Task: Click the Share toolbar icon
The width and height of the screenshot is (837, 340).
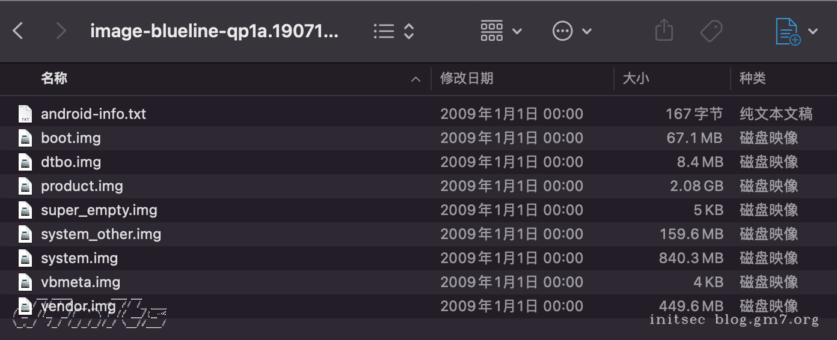Action: (664, 30)
